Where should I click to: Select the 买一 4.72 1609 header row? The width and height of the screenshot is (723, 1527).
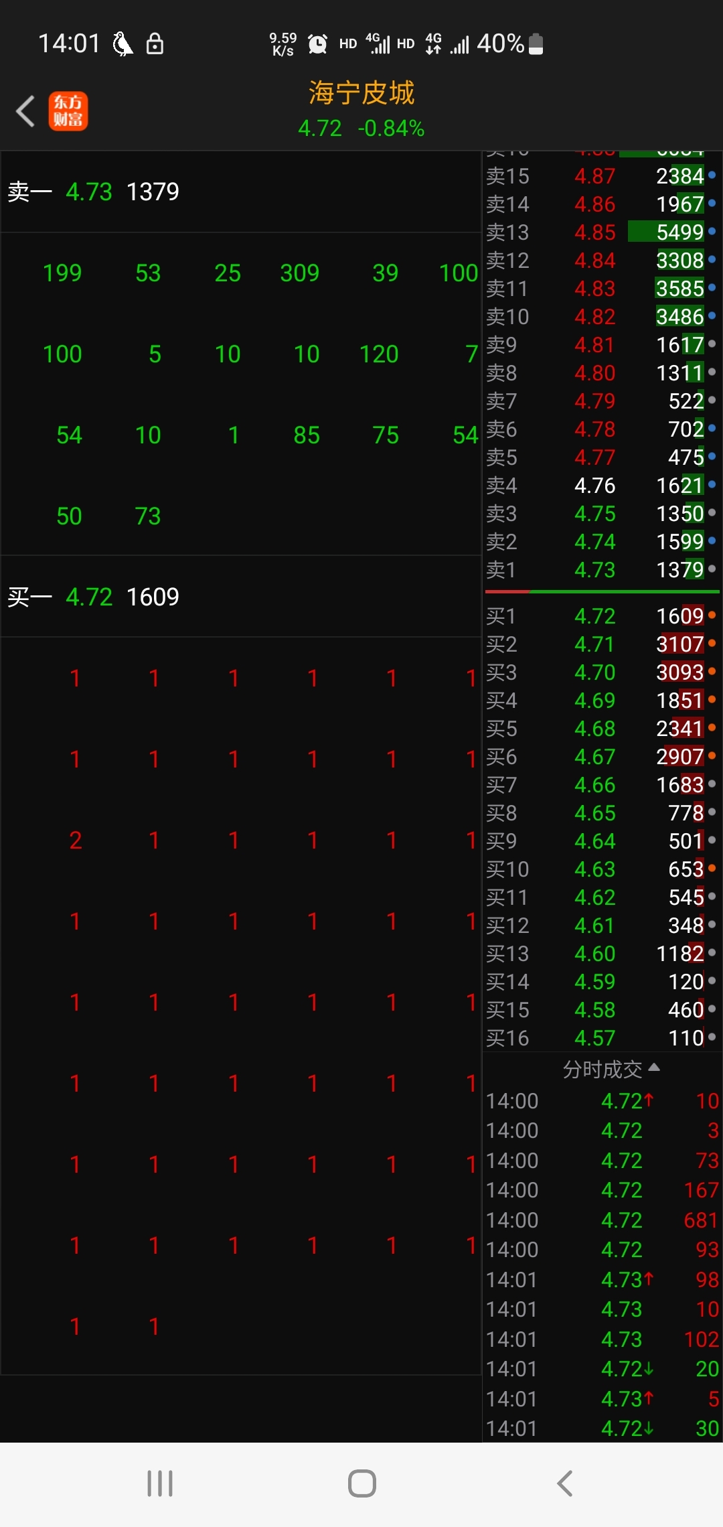pyautogui.click(x=241, y=597)
